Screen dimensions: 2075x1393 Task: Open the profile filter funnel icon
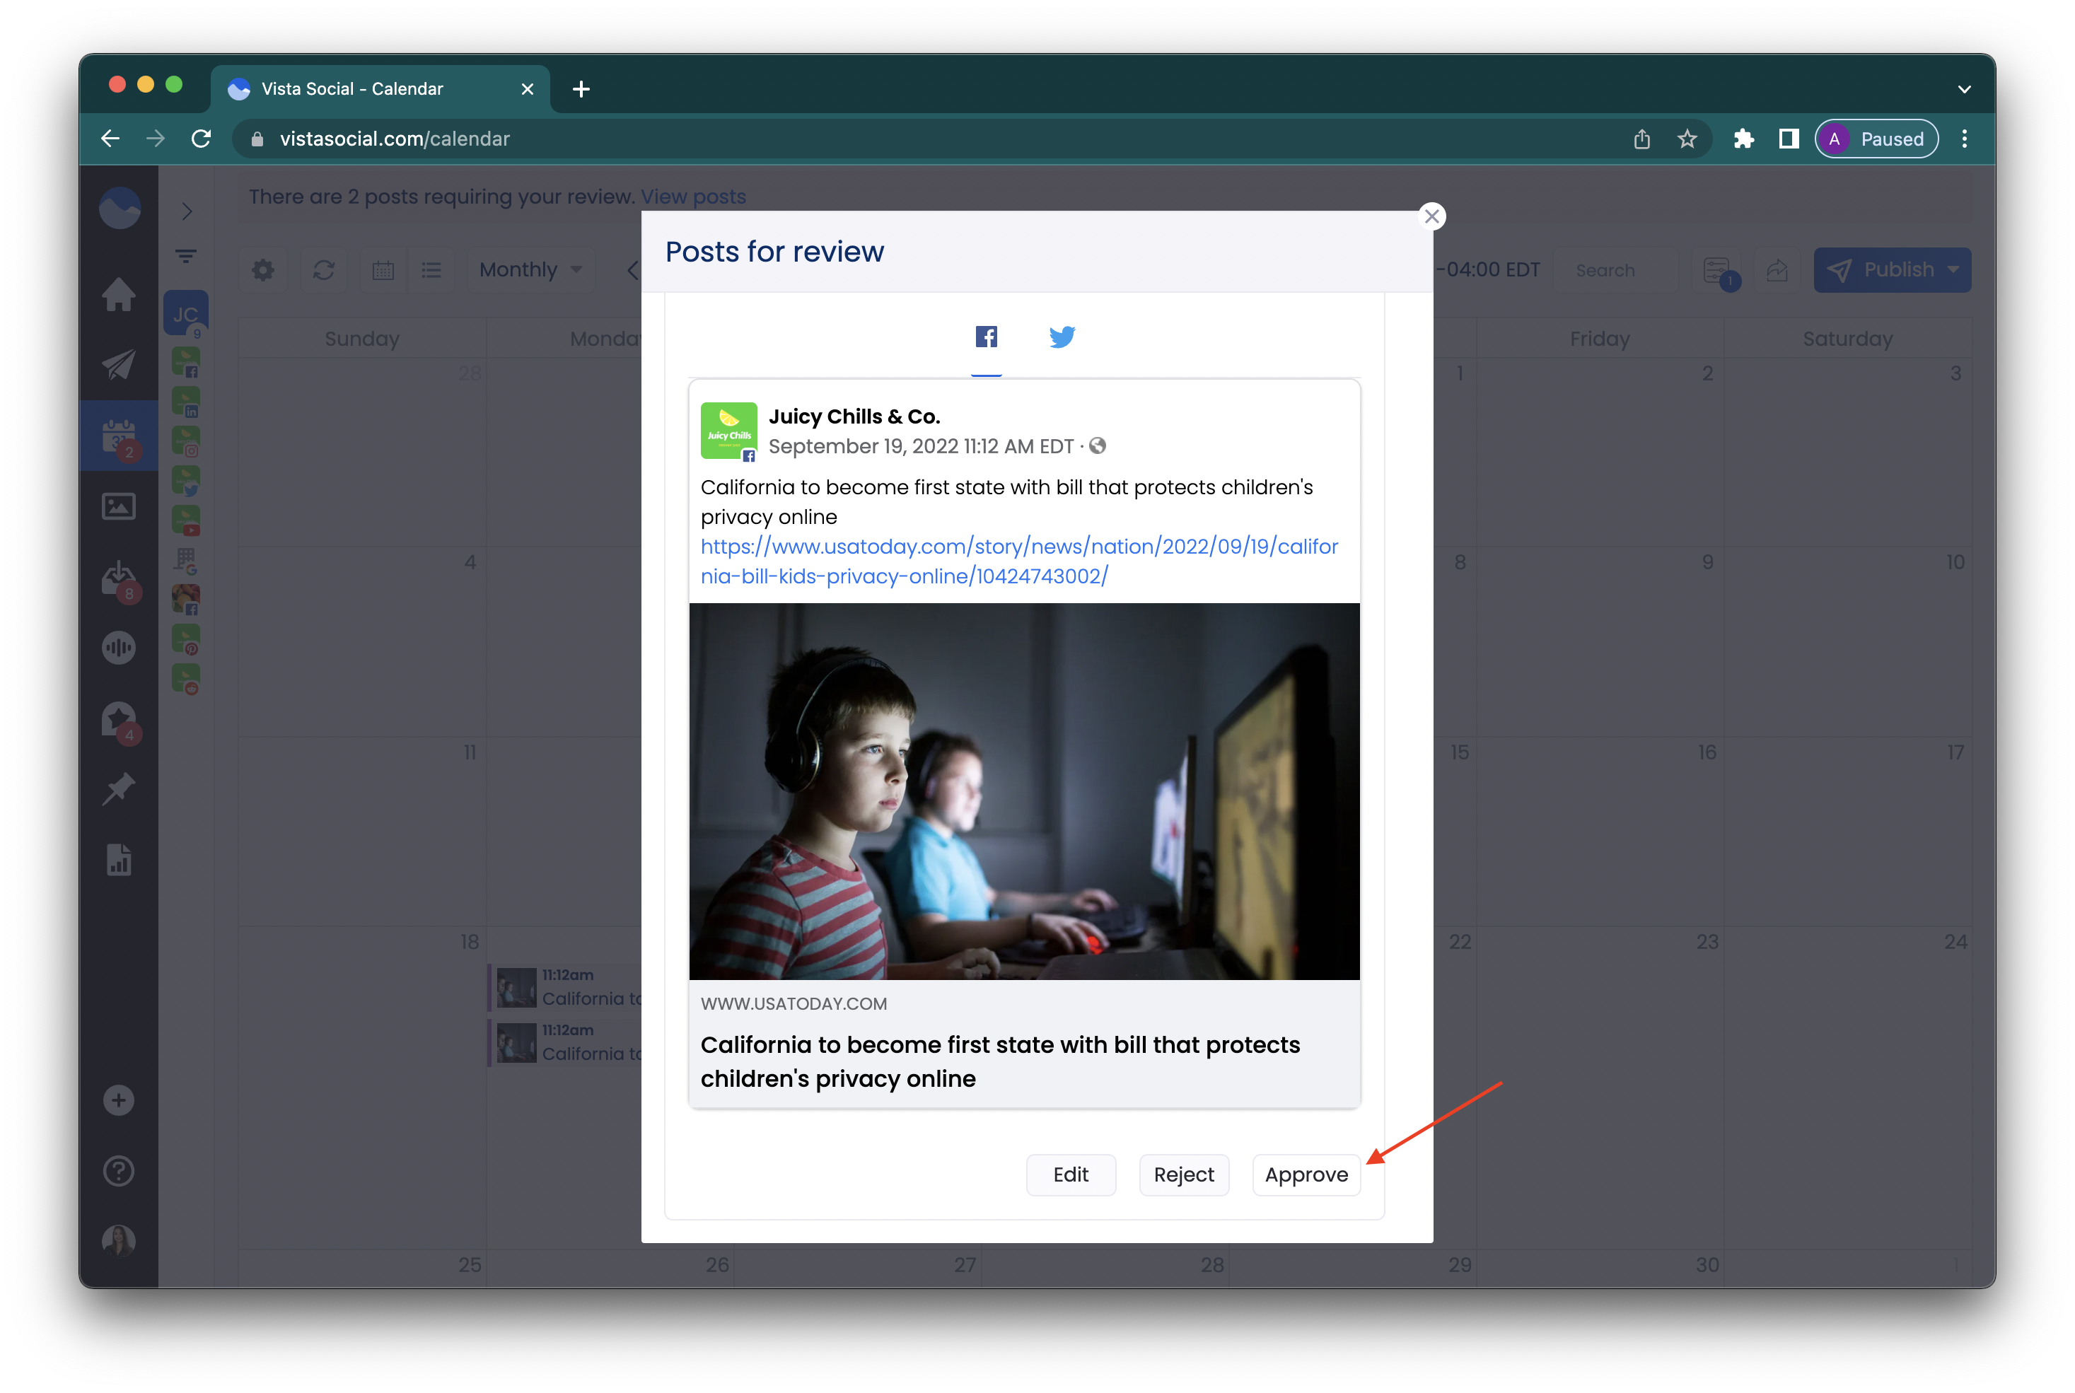[x=186, y=257]
